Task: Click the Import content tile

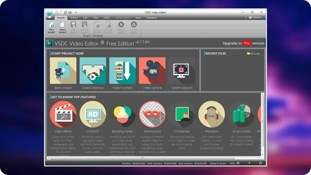Action: 122,70
